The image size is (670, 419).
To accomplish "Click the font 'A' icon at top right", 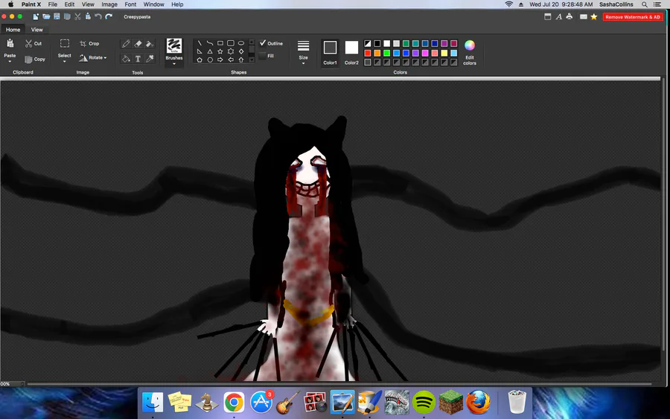I will pos(558,16).
